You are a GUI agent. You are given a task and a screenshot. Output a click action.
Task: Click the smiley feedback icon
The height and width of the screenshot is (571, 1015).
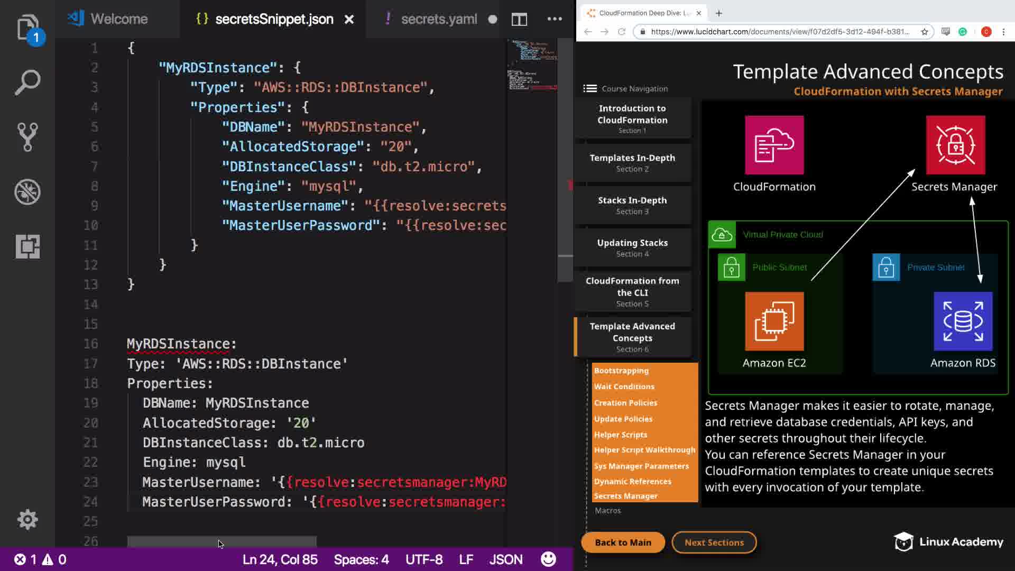tap(548, 559)
